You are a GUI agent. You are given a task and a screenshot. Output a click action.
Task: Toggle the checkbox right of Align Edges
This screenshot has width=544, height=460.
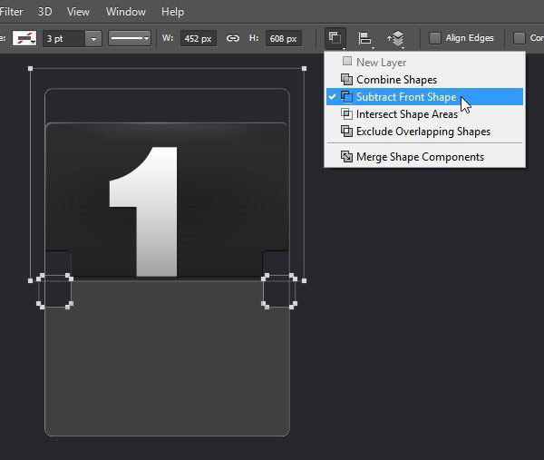click(x=519, y=38)
